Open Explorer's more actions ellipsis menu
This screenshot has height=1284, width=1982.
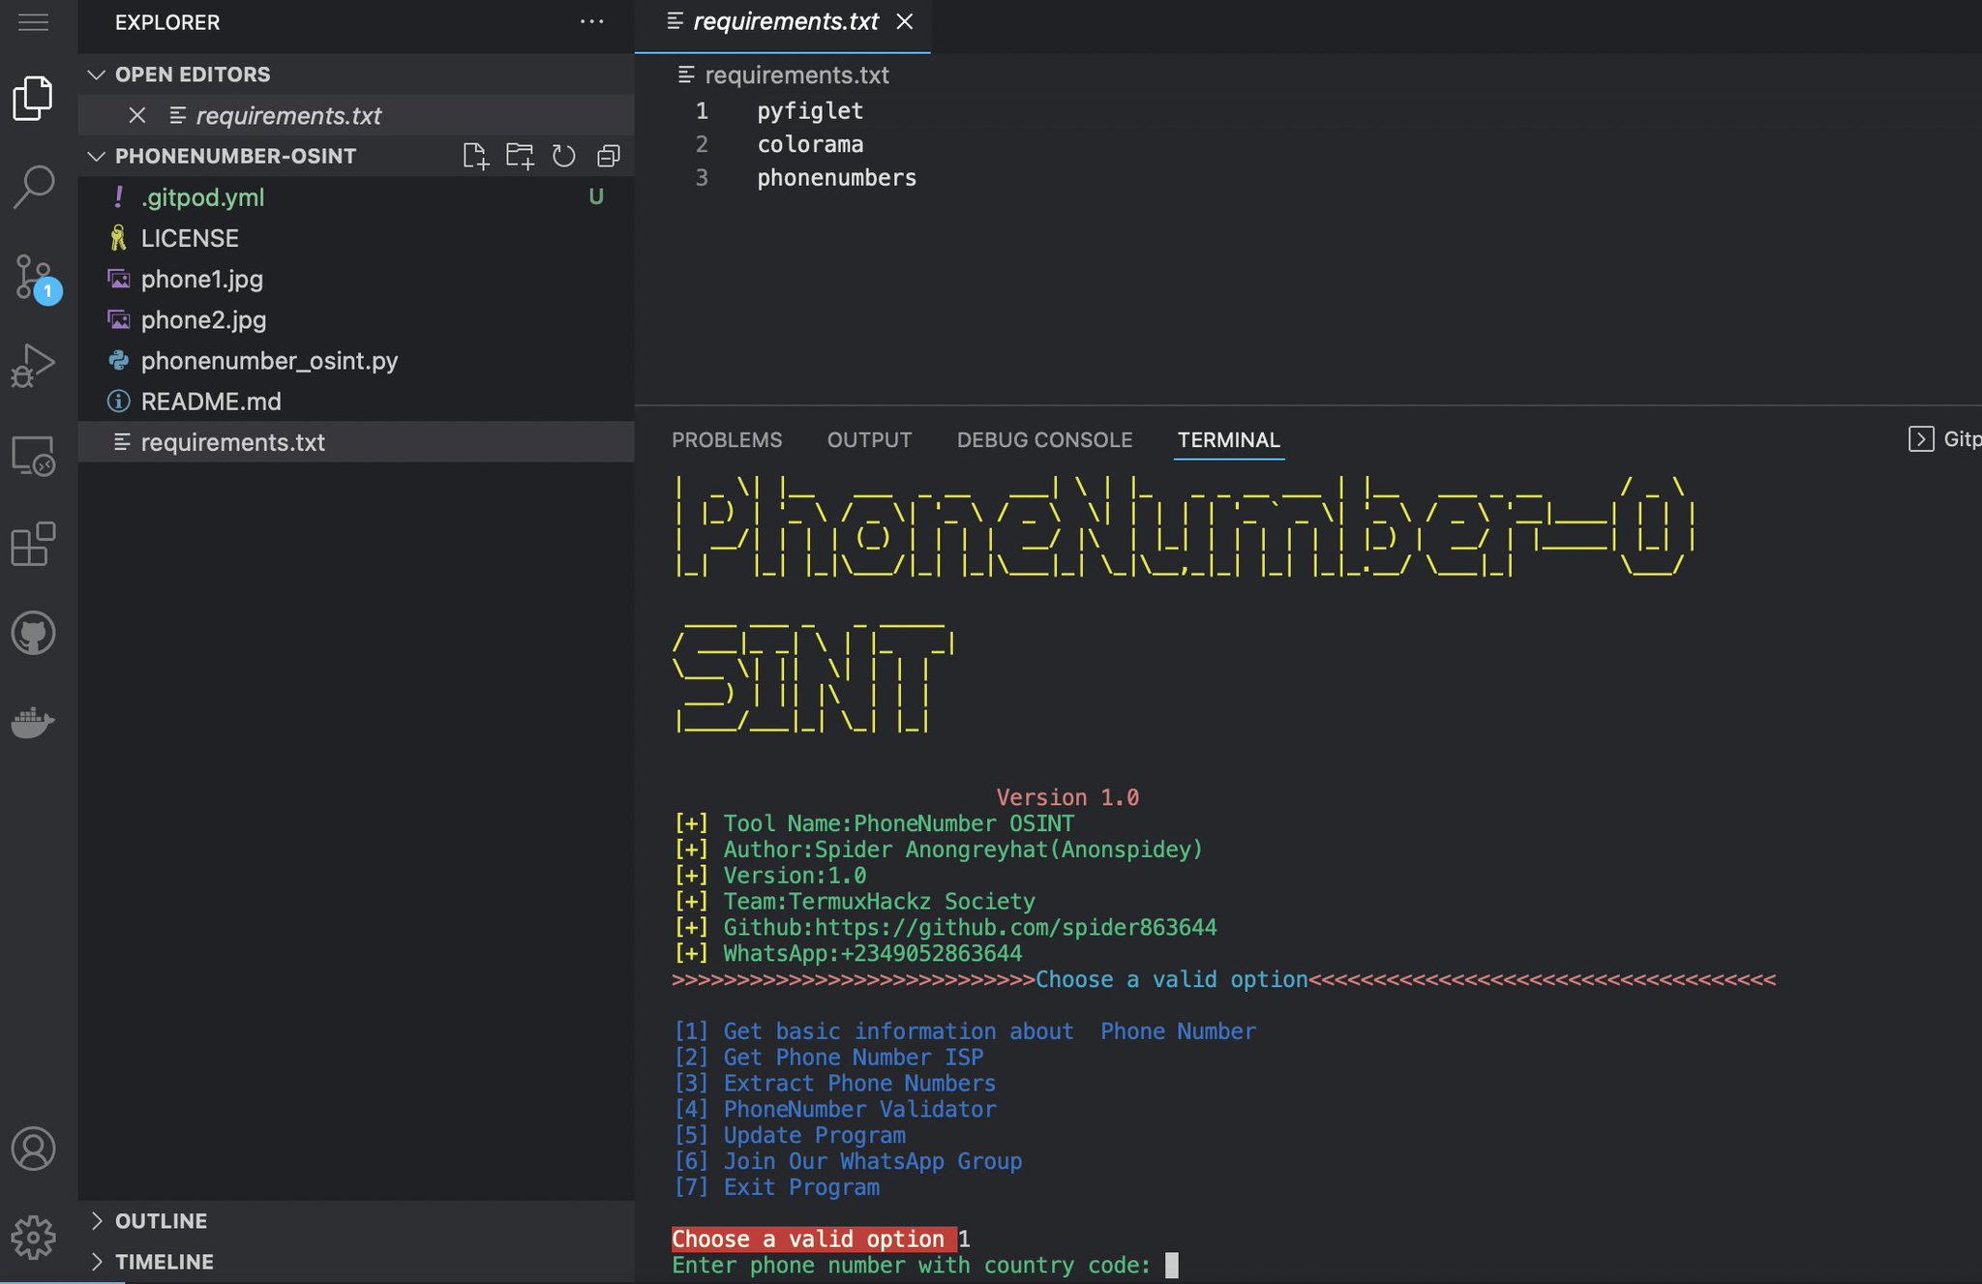(591, 21)
